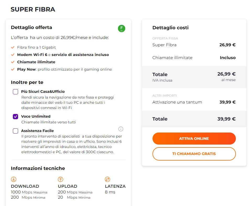Click the Latenza swap-arrows icon
The height and width of the screenshot is (206, 250).
107,179
